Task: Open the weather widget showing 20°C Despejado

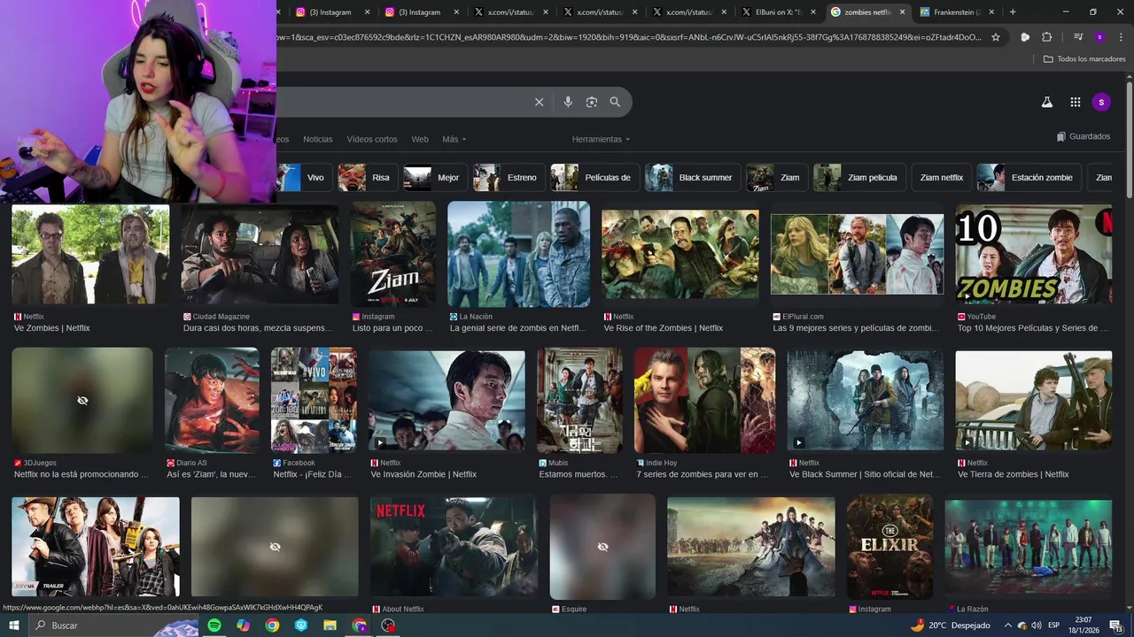Action: click(951, 625)
